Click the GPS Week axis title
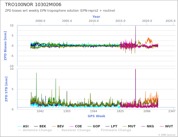 pyautogui.click(x=96, y=116)
